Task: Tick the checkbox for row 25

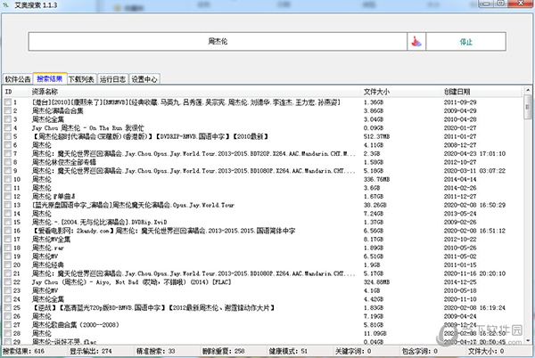Action: (7, 307)
